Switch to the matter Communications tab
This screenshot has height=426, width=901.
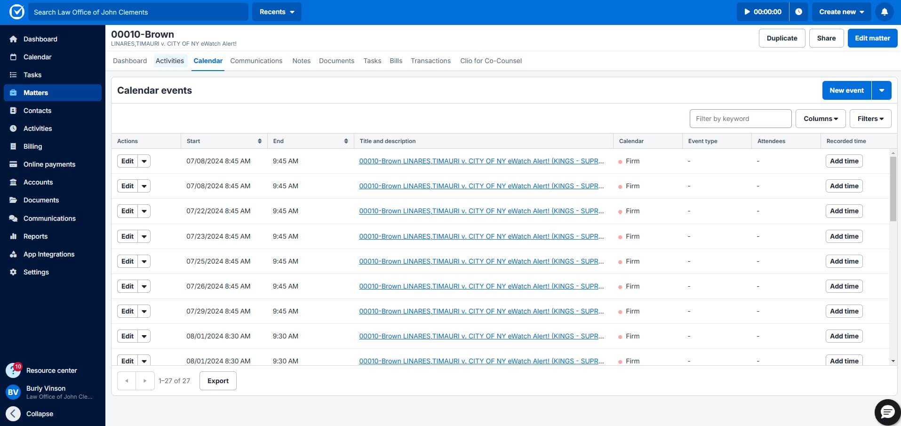(x=256, y=61)
